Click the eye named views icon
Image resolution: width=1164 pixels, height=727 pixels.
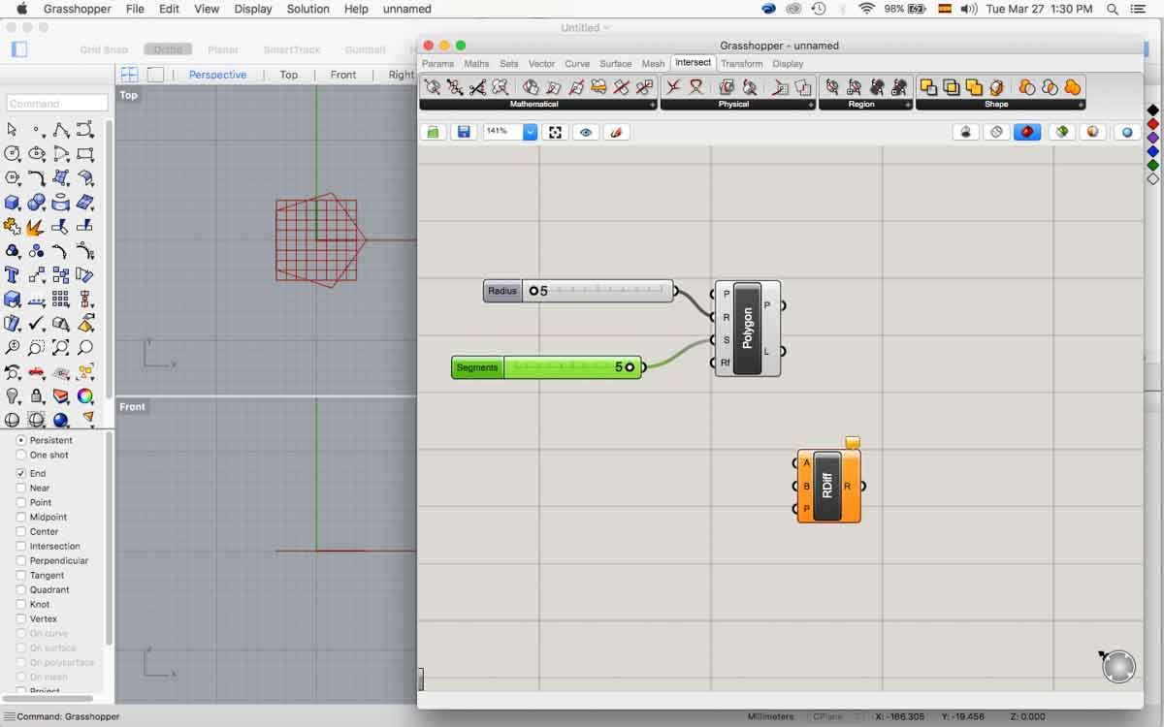tap(586, 132)
